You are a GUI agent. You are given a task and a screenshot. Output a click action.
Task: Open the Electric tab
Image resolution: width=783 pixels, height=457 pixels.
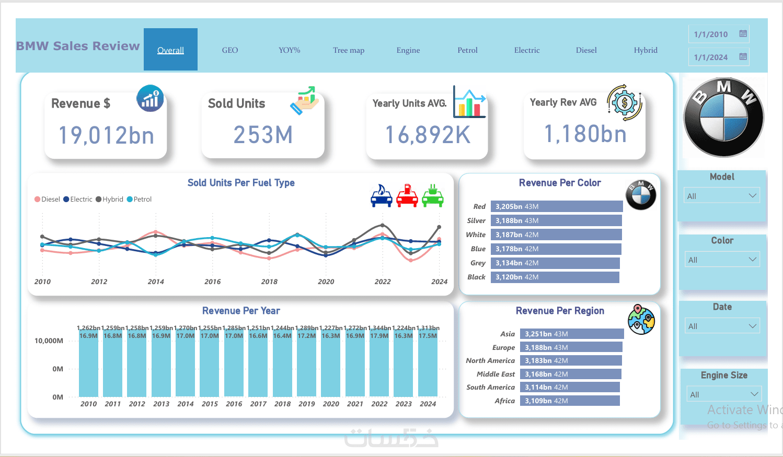[527, 50]
